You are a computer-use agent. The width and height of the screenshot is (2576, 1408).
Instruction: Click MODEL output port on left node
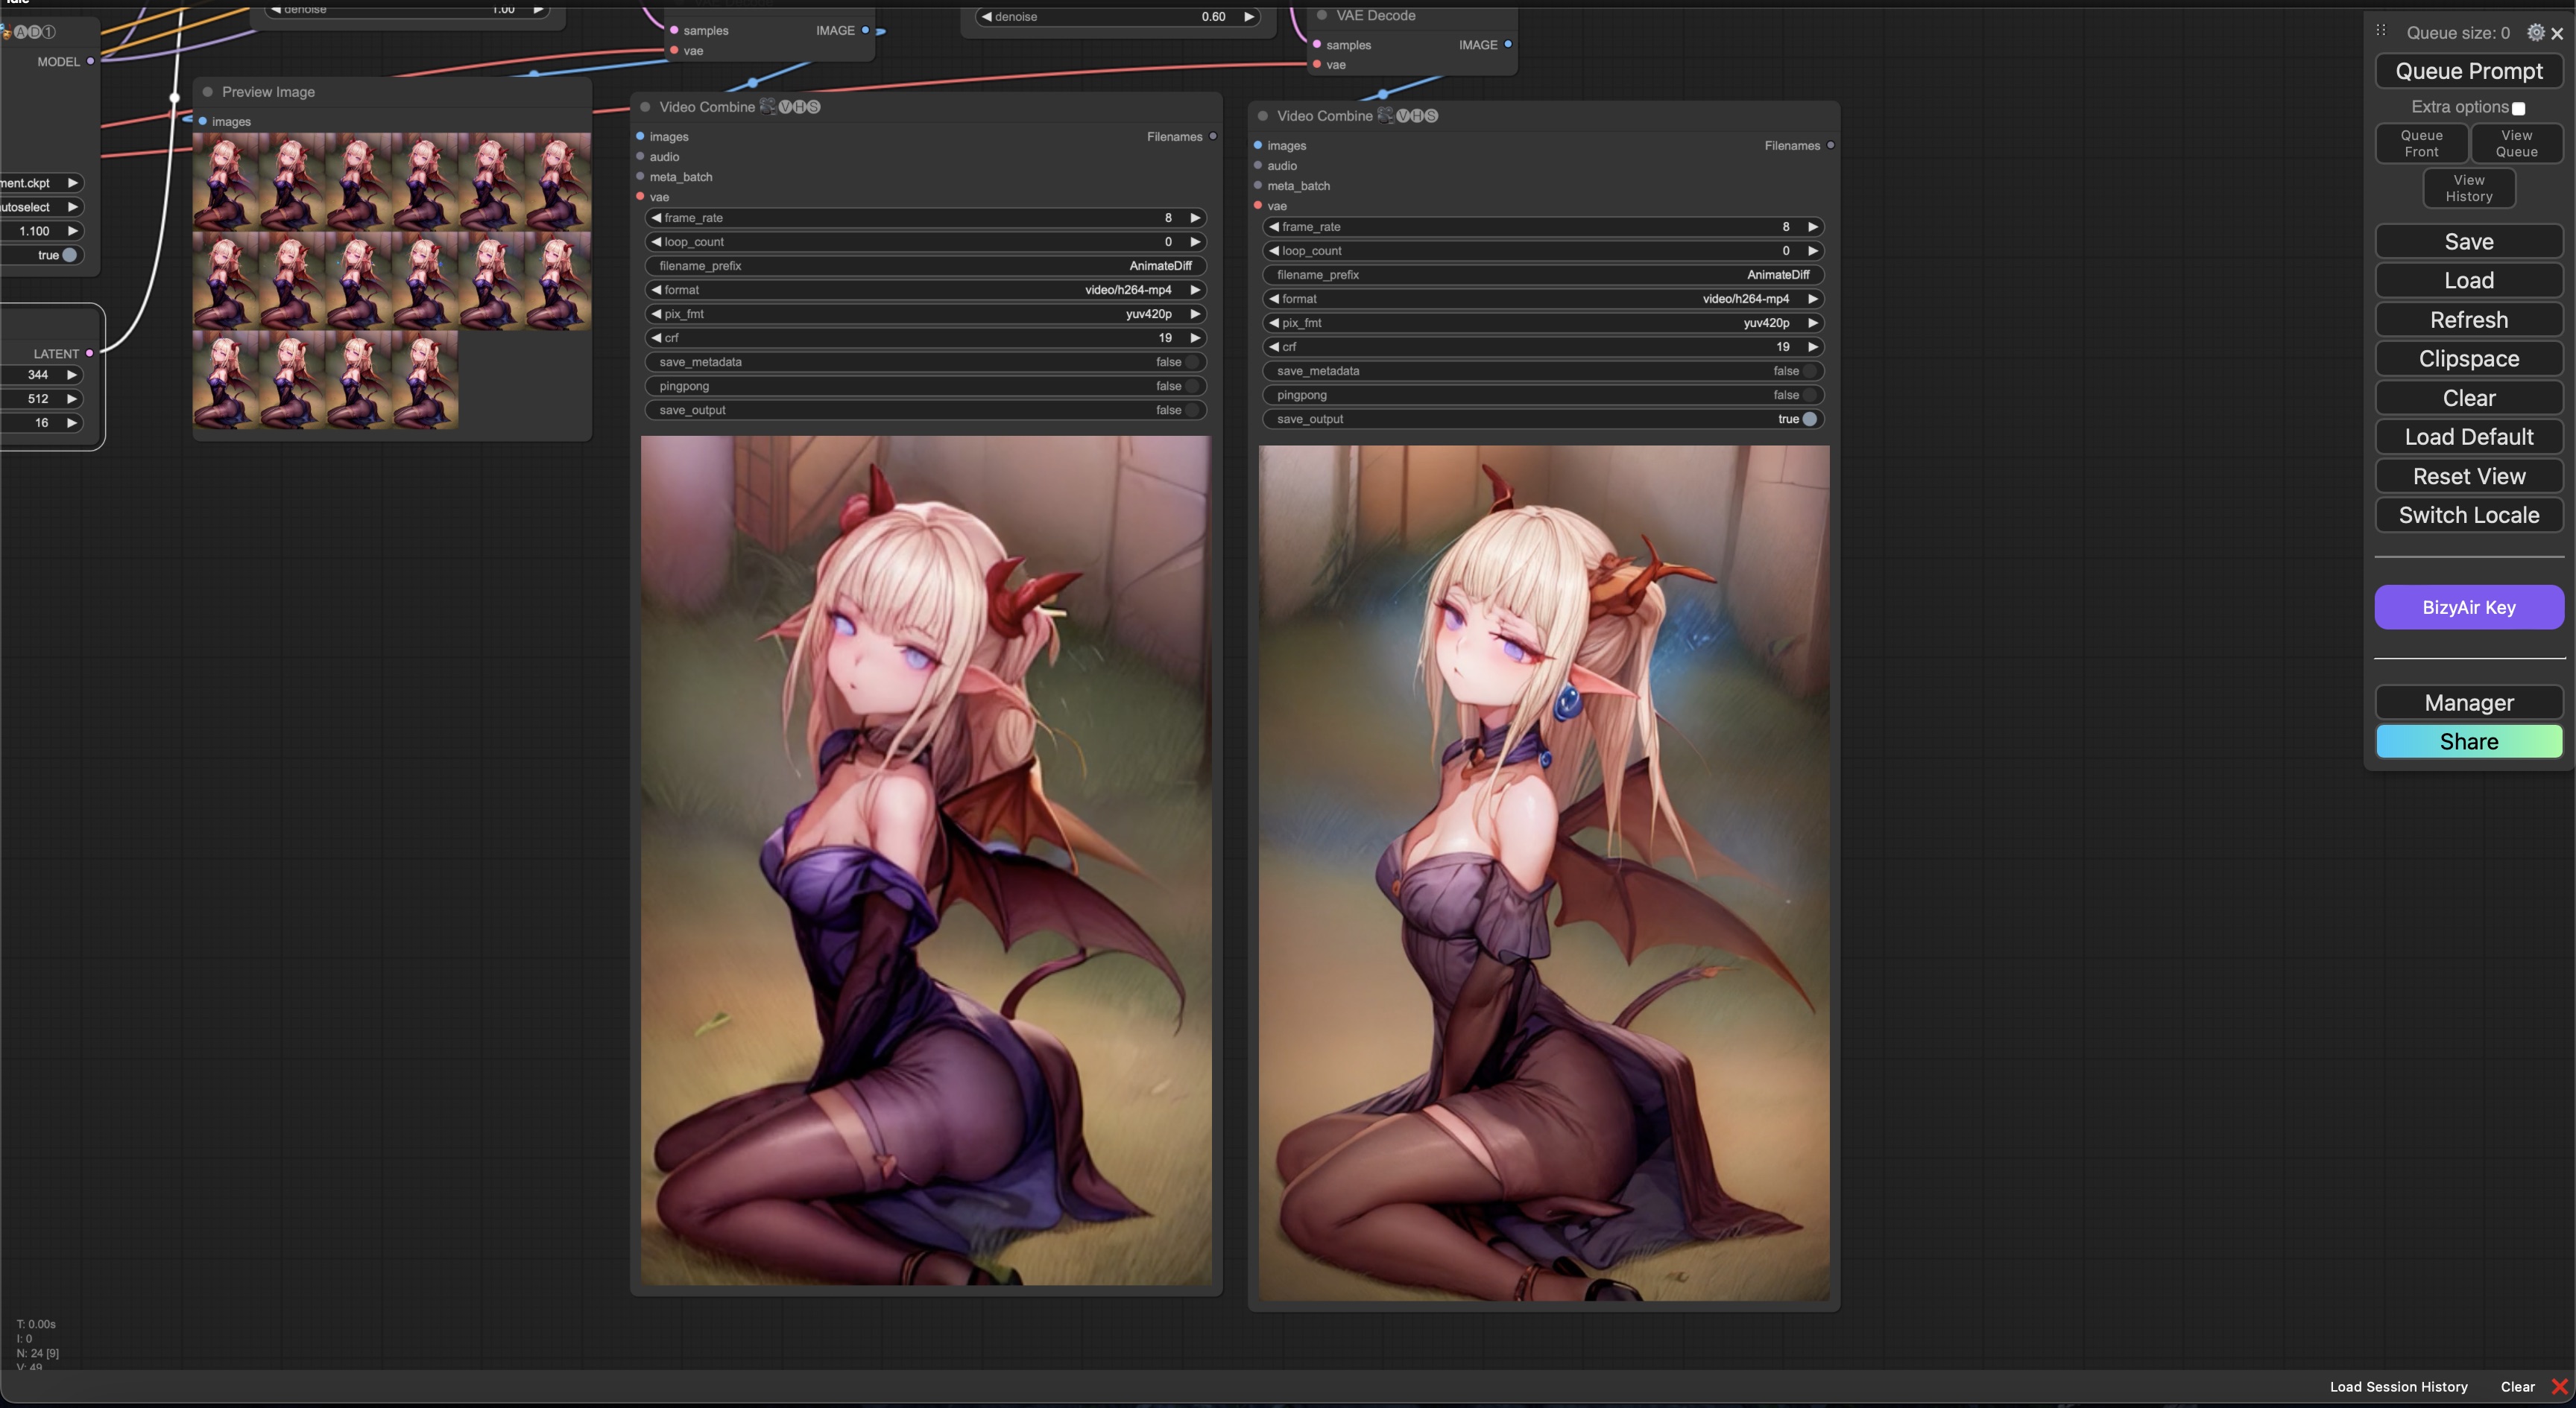click(x=90, y=62)
